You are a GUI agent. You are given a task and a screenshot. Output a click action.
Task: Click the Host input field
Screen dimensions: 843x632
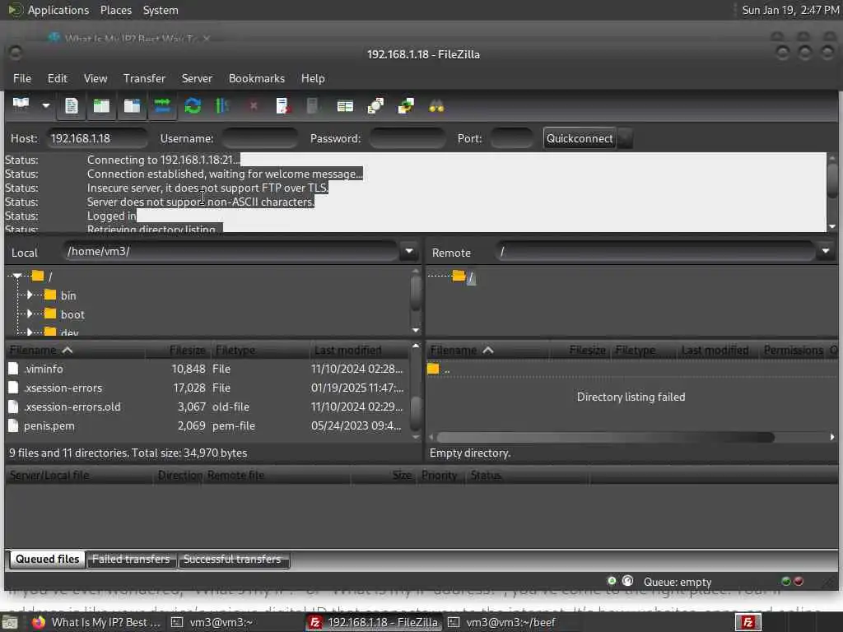pos(97,138)
